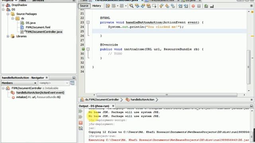Click Executing DS.jar line in Output
This screenshot has width=255, height=143.
click(169, 140)
